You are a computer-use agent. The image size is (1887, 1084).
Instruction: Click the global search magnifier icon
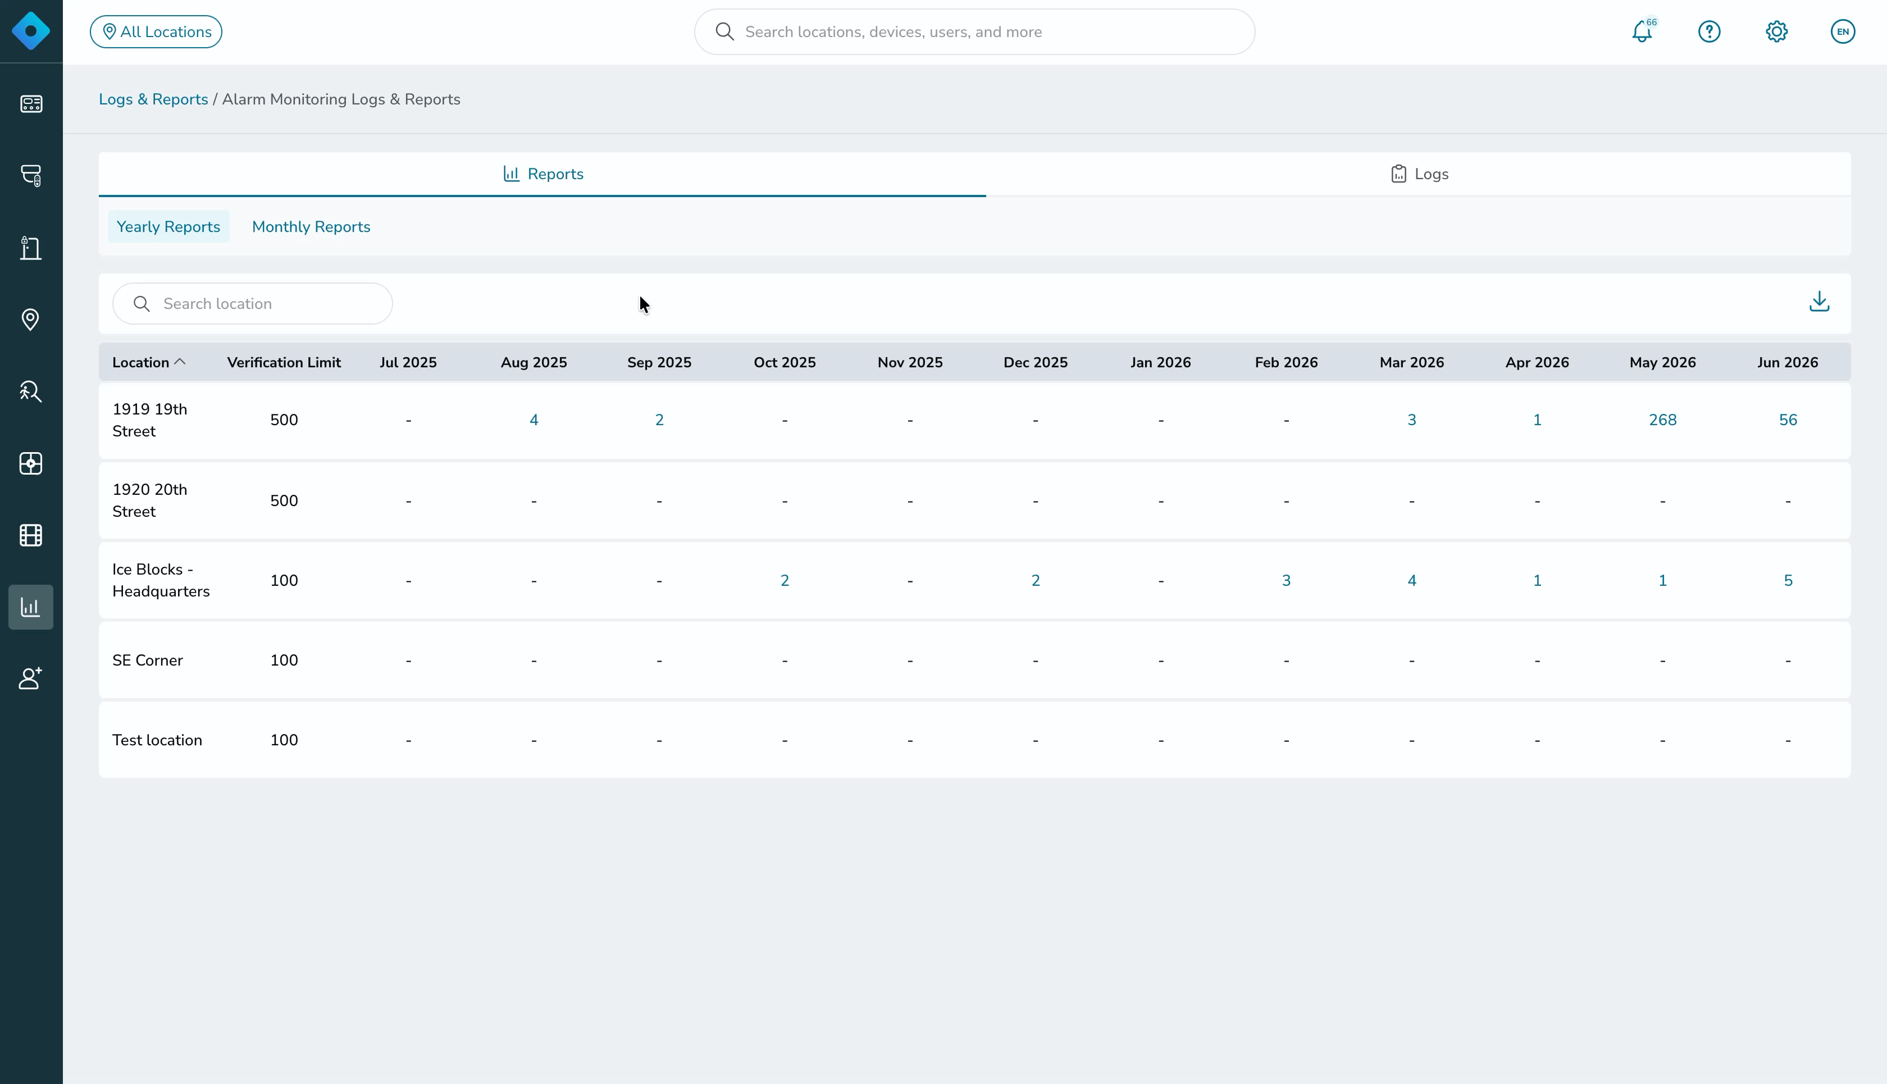click(x=724, y=31)
